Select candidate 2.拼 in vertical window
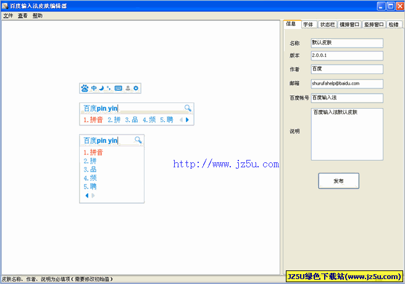 [90, 161]
